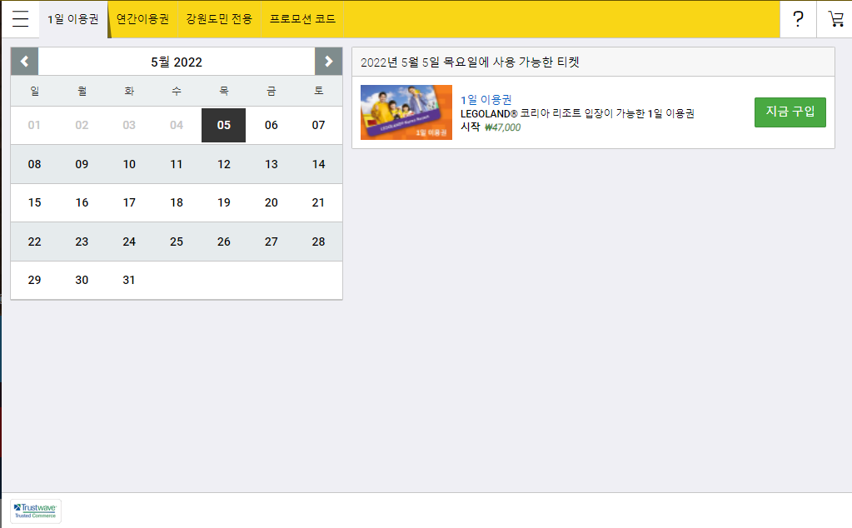Click the 5월 2022 month header

point(177,62)
